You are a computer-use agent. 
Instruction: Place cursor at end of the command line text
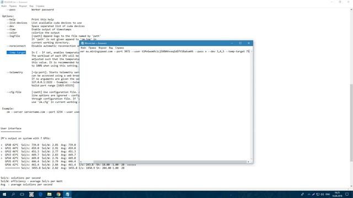[x=249, y=51]
